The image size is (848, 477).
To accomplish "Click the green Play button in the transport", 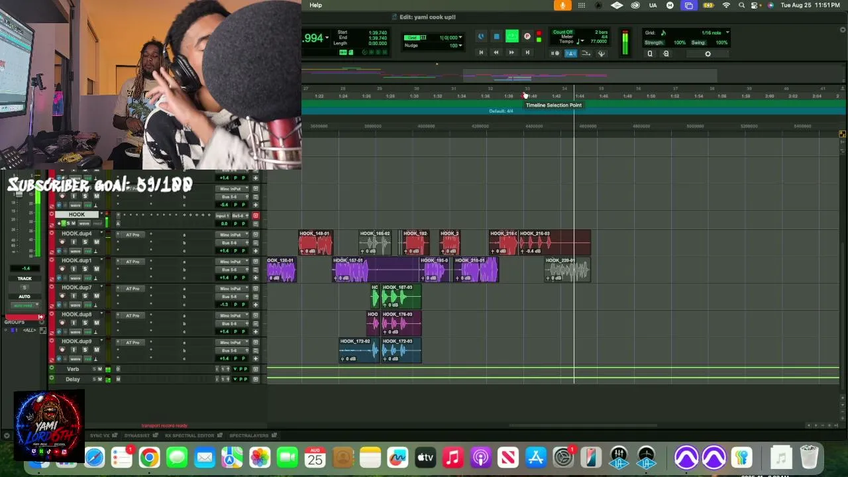I will click(511, 36).
